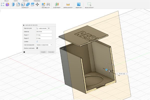Viewport: 150px width, 100px height.
Task: Click the purple form creation icon
Action: coord(7,4)
